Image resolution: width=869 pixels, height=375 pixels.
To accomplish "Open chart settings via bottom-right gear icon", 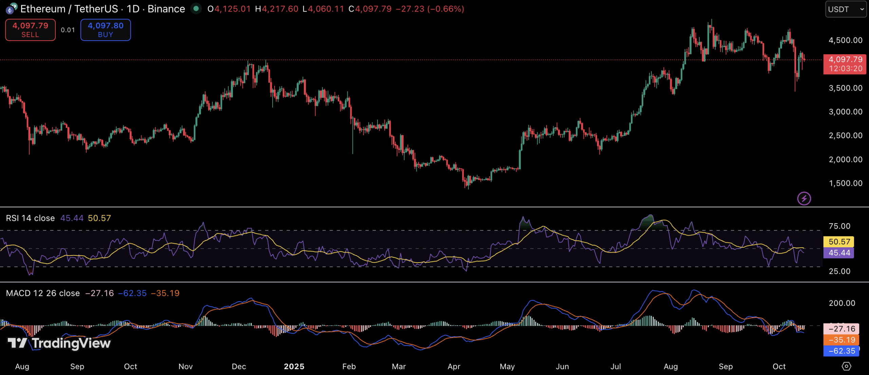I will click(x=846, y=366).
